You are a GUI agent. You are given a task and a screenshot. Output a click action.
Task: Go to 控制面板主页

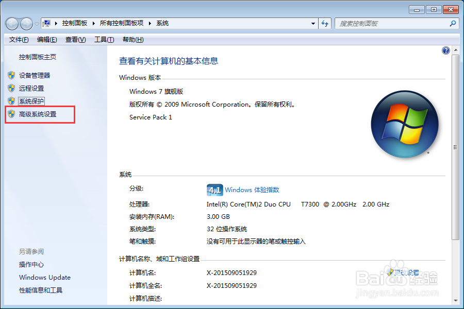tap(38, 57)
